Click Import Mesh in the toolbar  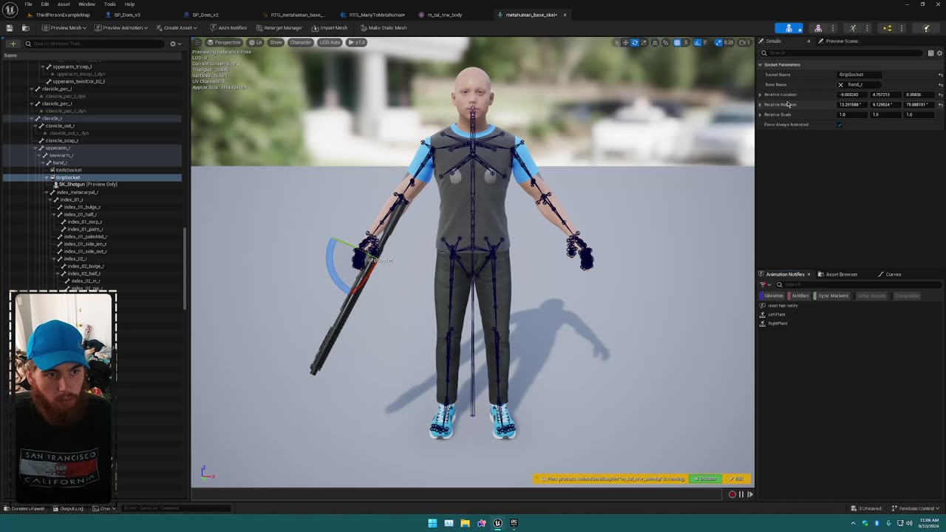[329, 28]
